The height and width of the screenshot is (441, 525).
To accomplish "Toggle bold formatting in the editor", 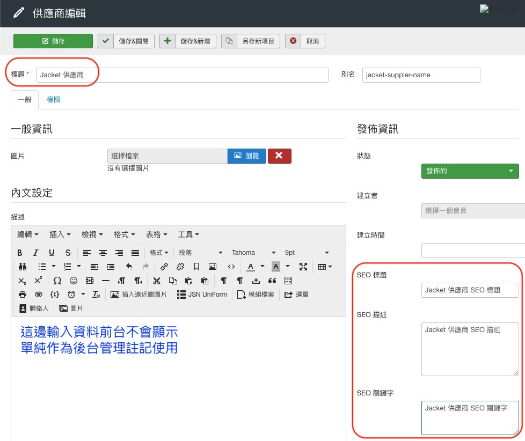I will tap(20, 253).
